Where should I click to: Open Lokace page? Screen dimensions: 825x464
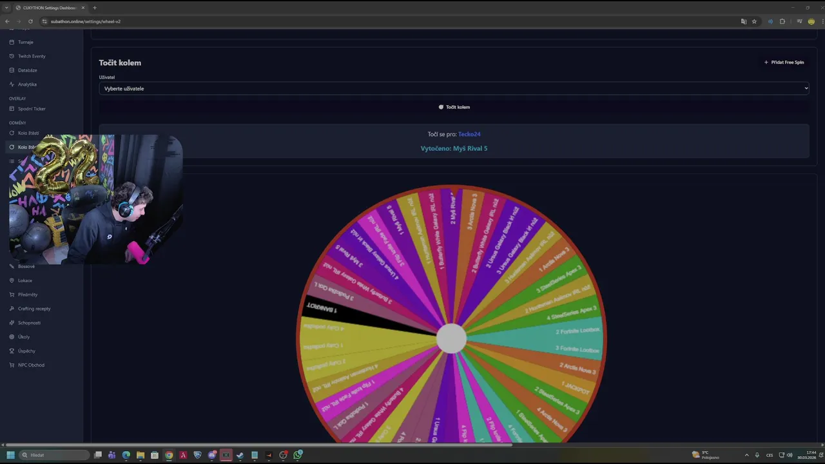25,280
